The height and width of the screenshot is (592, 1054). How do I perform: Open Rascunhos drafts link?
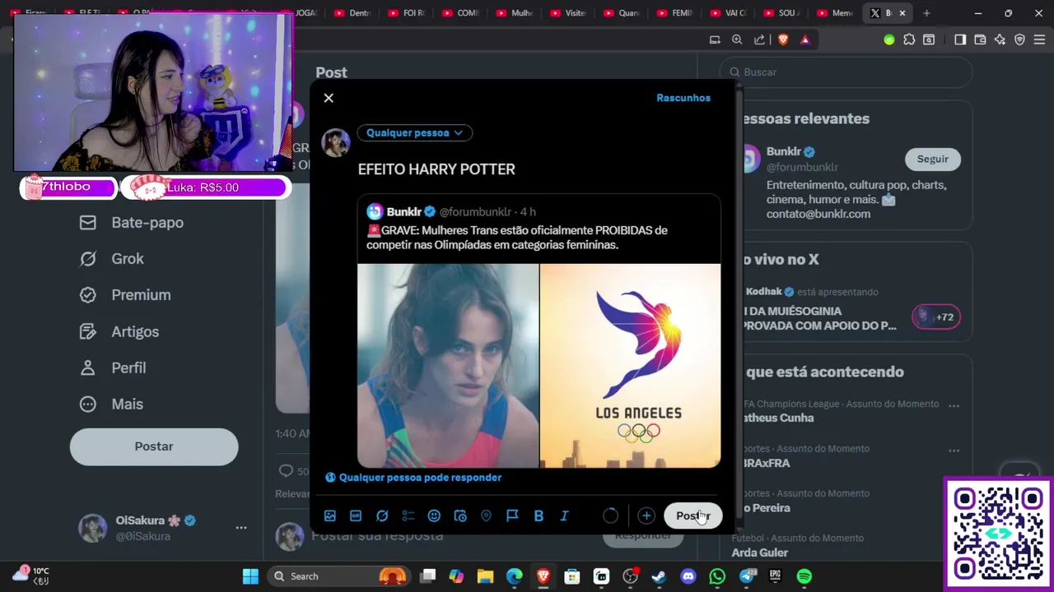pos(683,98)
